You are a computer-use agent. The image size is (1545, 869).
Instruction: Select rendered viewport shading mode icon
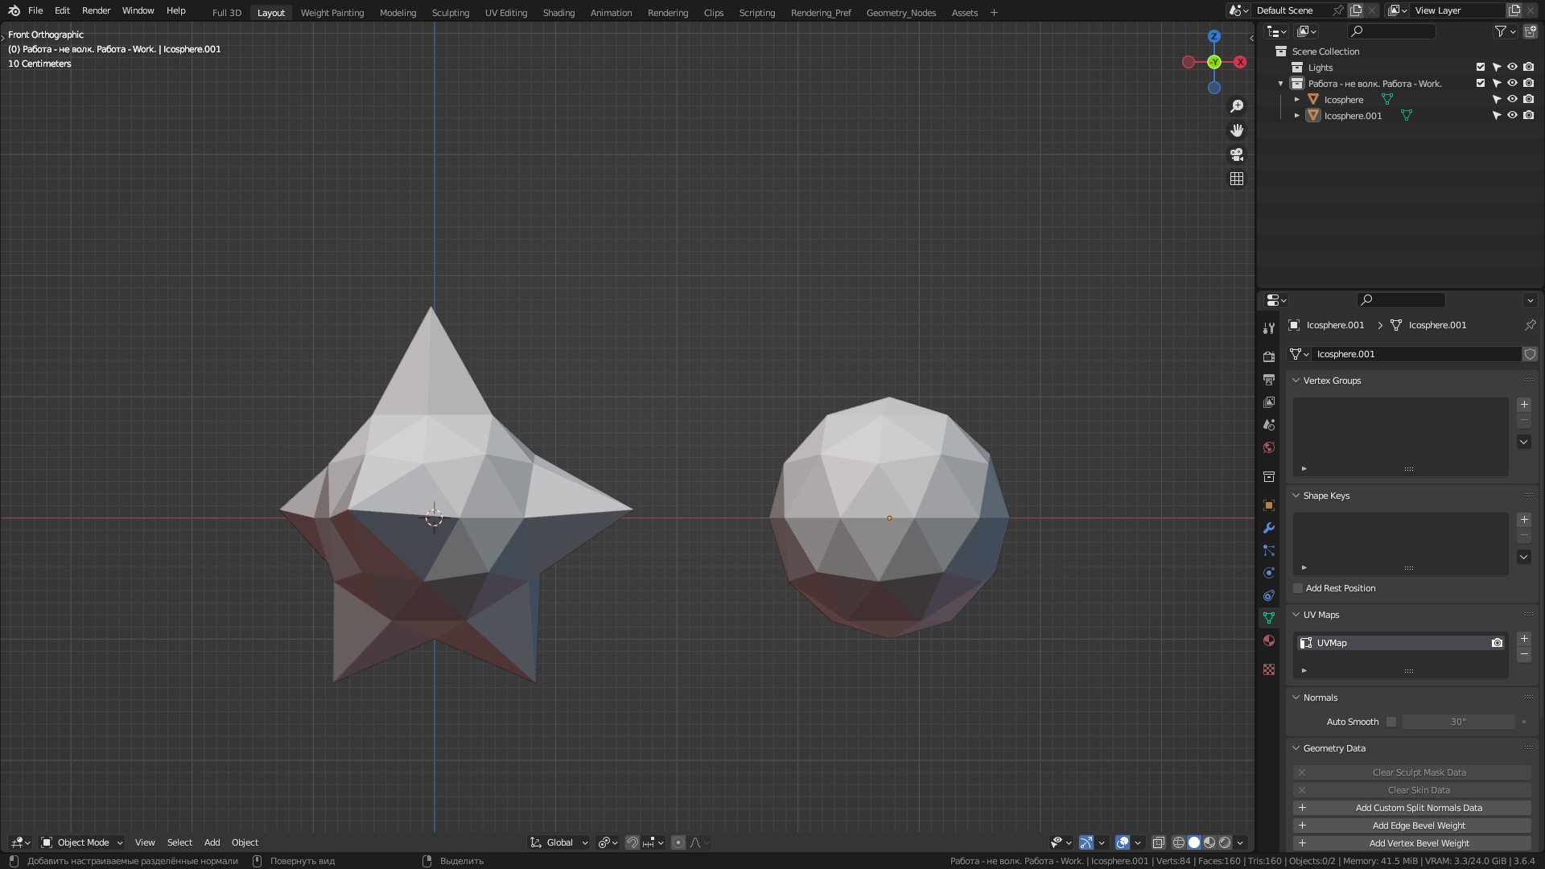(x=1225, y=842)
